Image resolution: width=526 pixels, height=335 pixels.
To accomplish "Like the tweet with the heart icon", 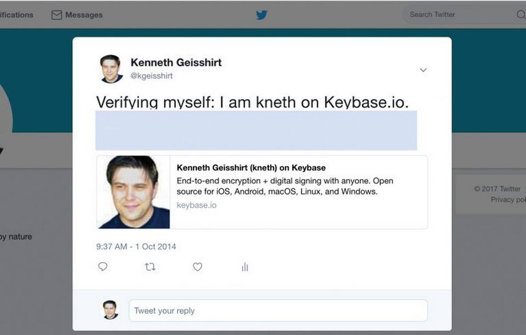I will [198, 267].
